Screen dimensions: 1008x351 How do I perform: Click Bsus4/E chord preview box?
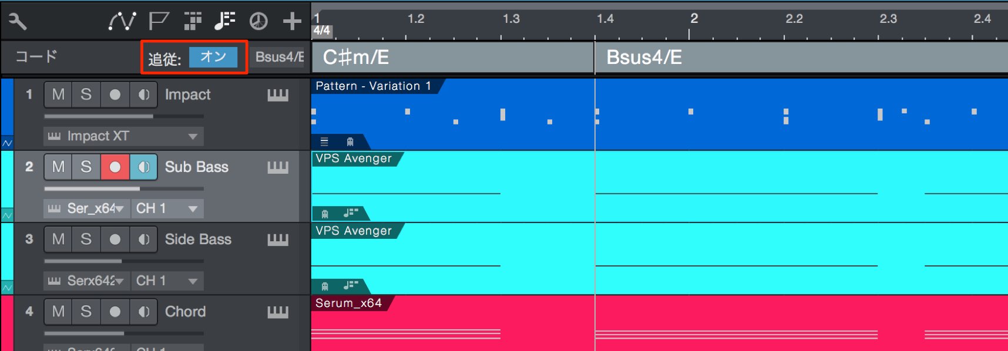[279, 57]
